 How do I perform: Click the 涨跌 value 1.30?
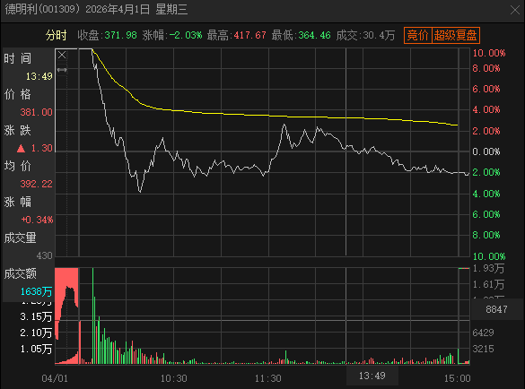coord(42,148)
